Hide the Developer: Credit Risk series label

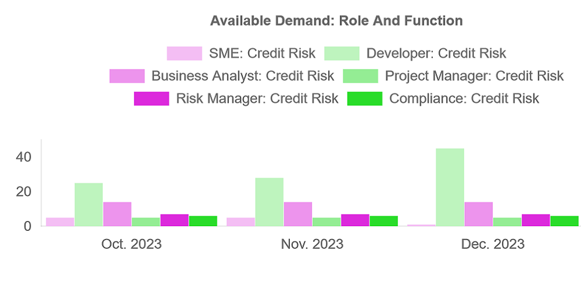[436, 53]
